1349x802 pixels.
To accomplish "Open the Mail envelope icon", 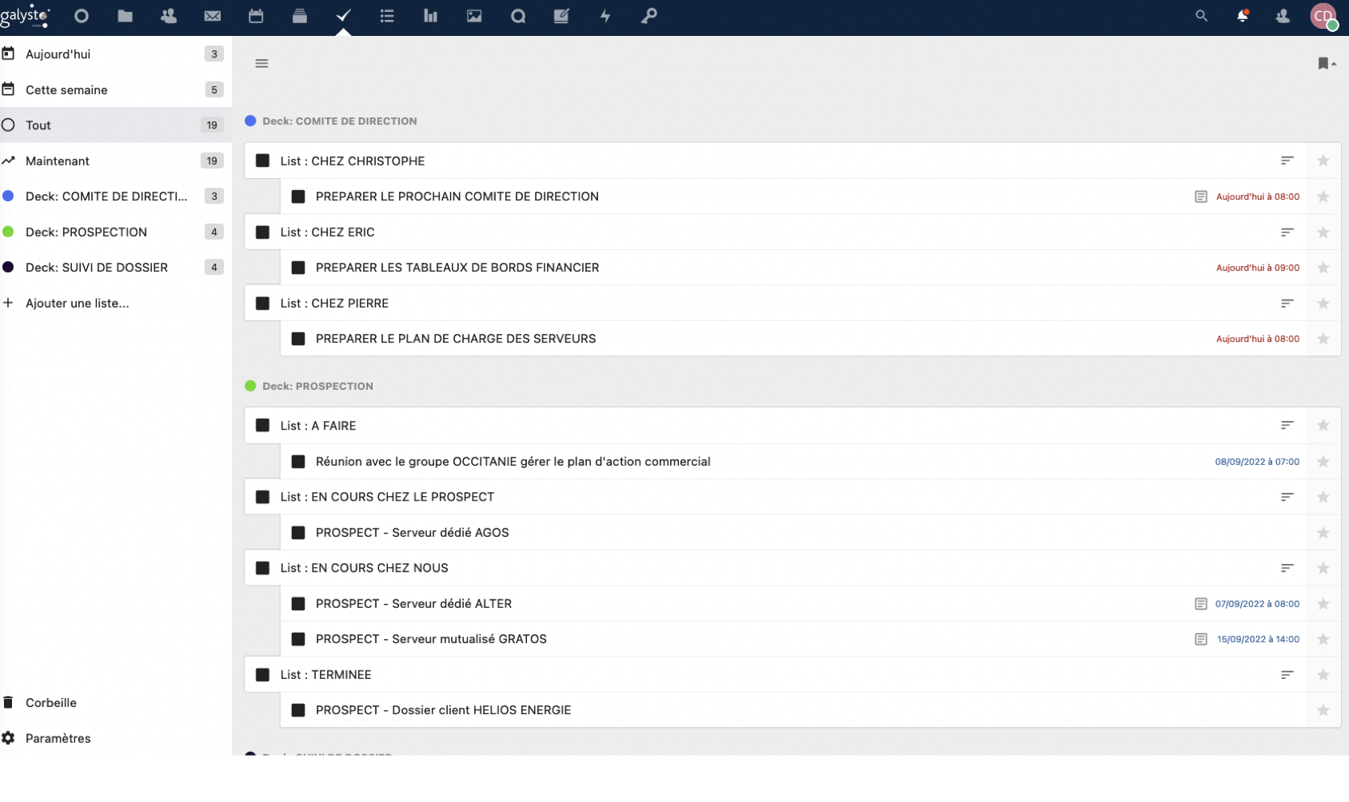I will [x=212, y=16].
